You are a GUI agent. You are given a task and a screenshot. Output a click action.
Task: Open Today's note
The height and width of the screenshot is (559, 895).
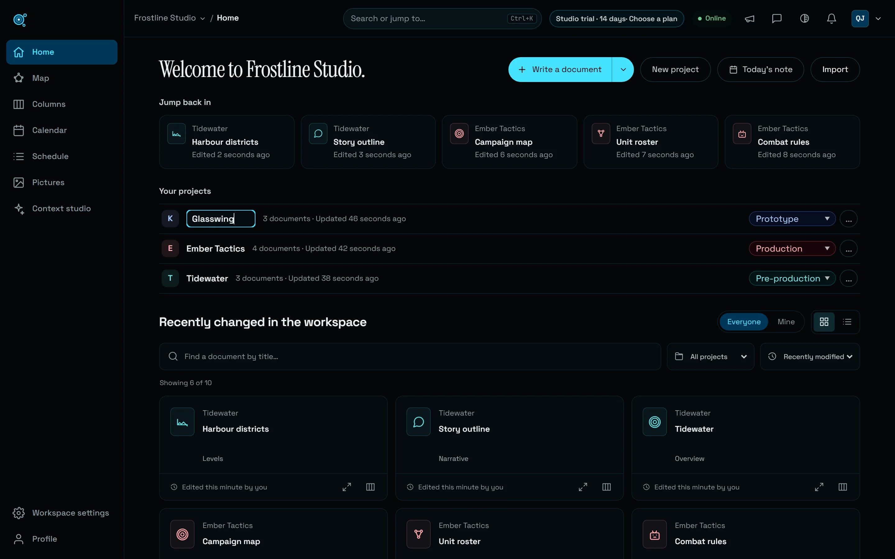[760, 70]
